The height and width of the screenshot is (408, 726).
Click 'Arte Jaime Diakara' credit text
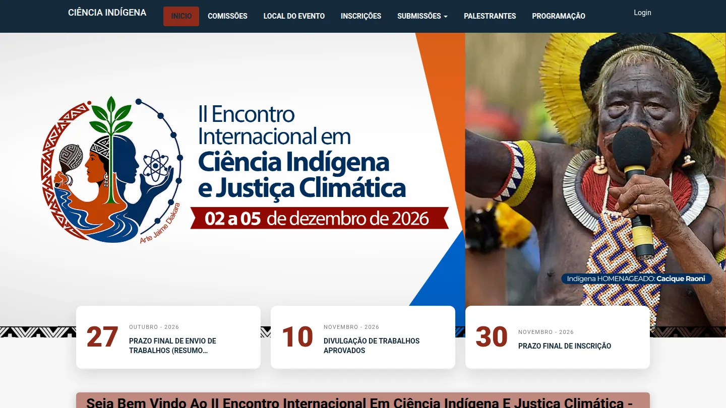pos(160,224)
